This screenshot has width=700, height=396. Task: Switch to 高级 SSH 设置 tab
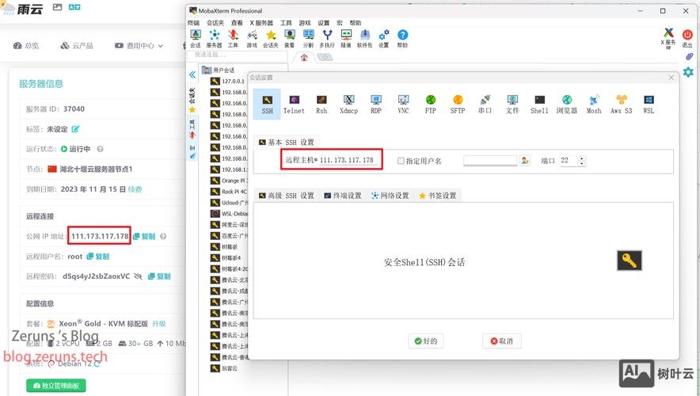286,196
